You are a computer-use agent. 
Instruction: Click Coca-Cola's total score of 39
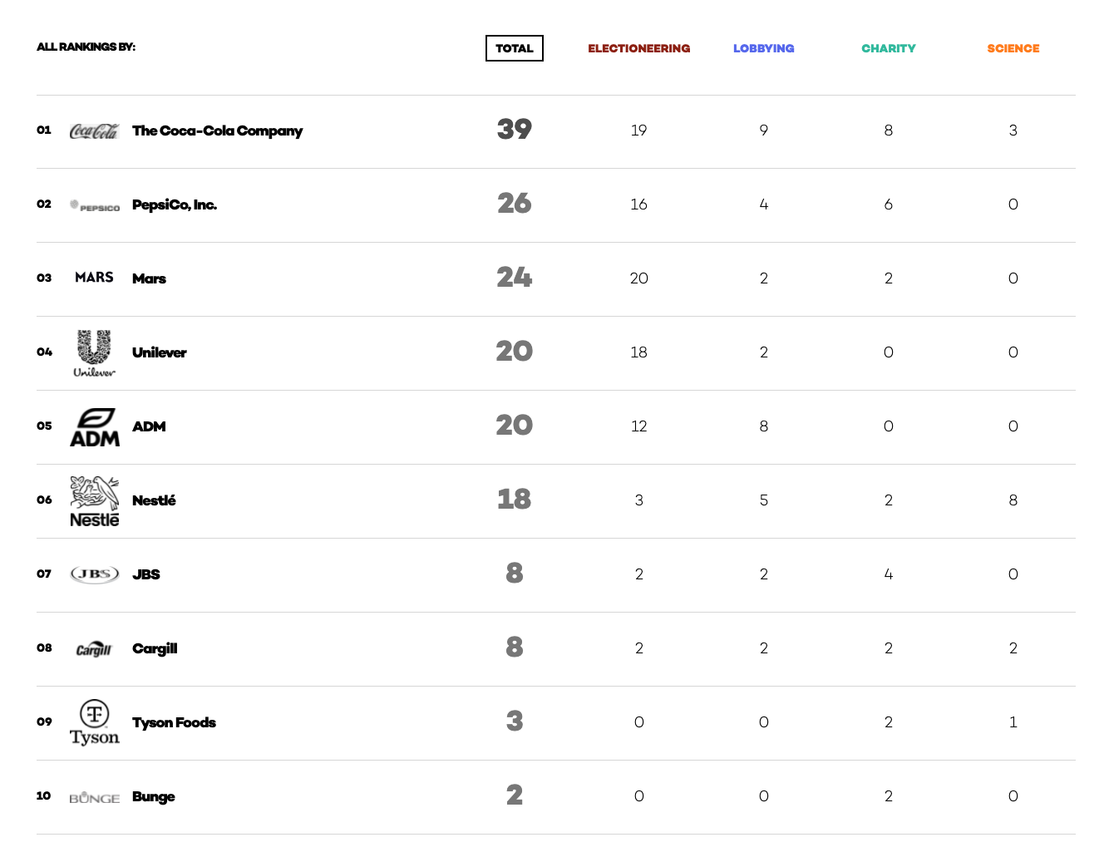pos(514,130)
